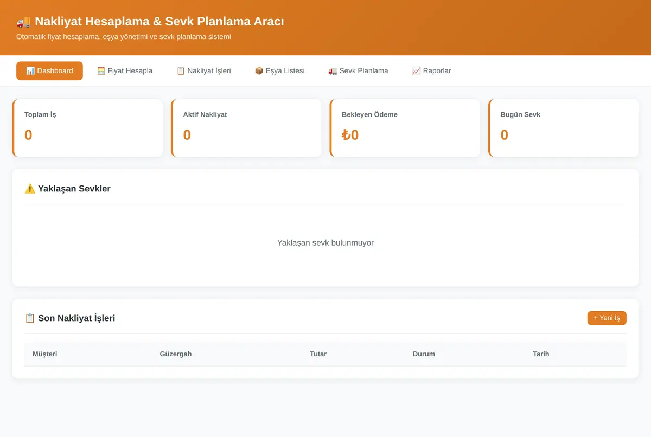Screen dimensions: 651x437
Task: Click the bar chart icon on Dashboard tab
Action: pos(30,71)
